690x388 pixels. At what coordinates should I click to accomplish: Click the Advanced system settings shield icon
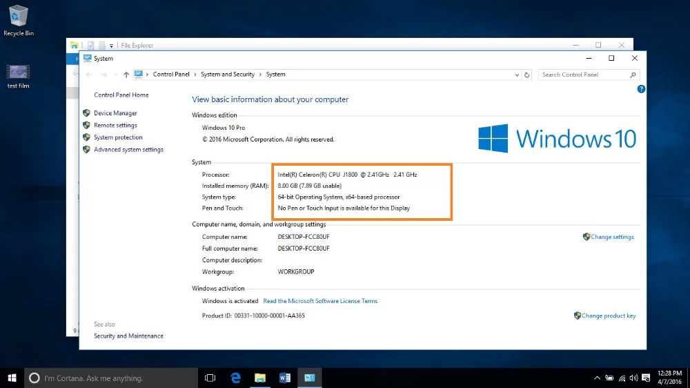(x=86, y=150)
